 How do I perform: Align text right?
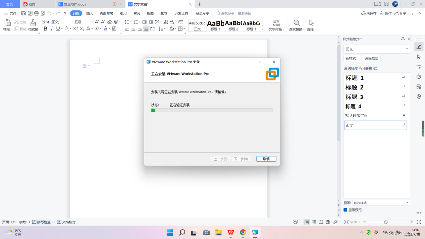[x=140, y=29]
